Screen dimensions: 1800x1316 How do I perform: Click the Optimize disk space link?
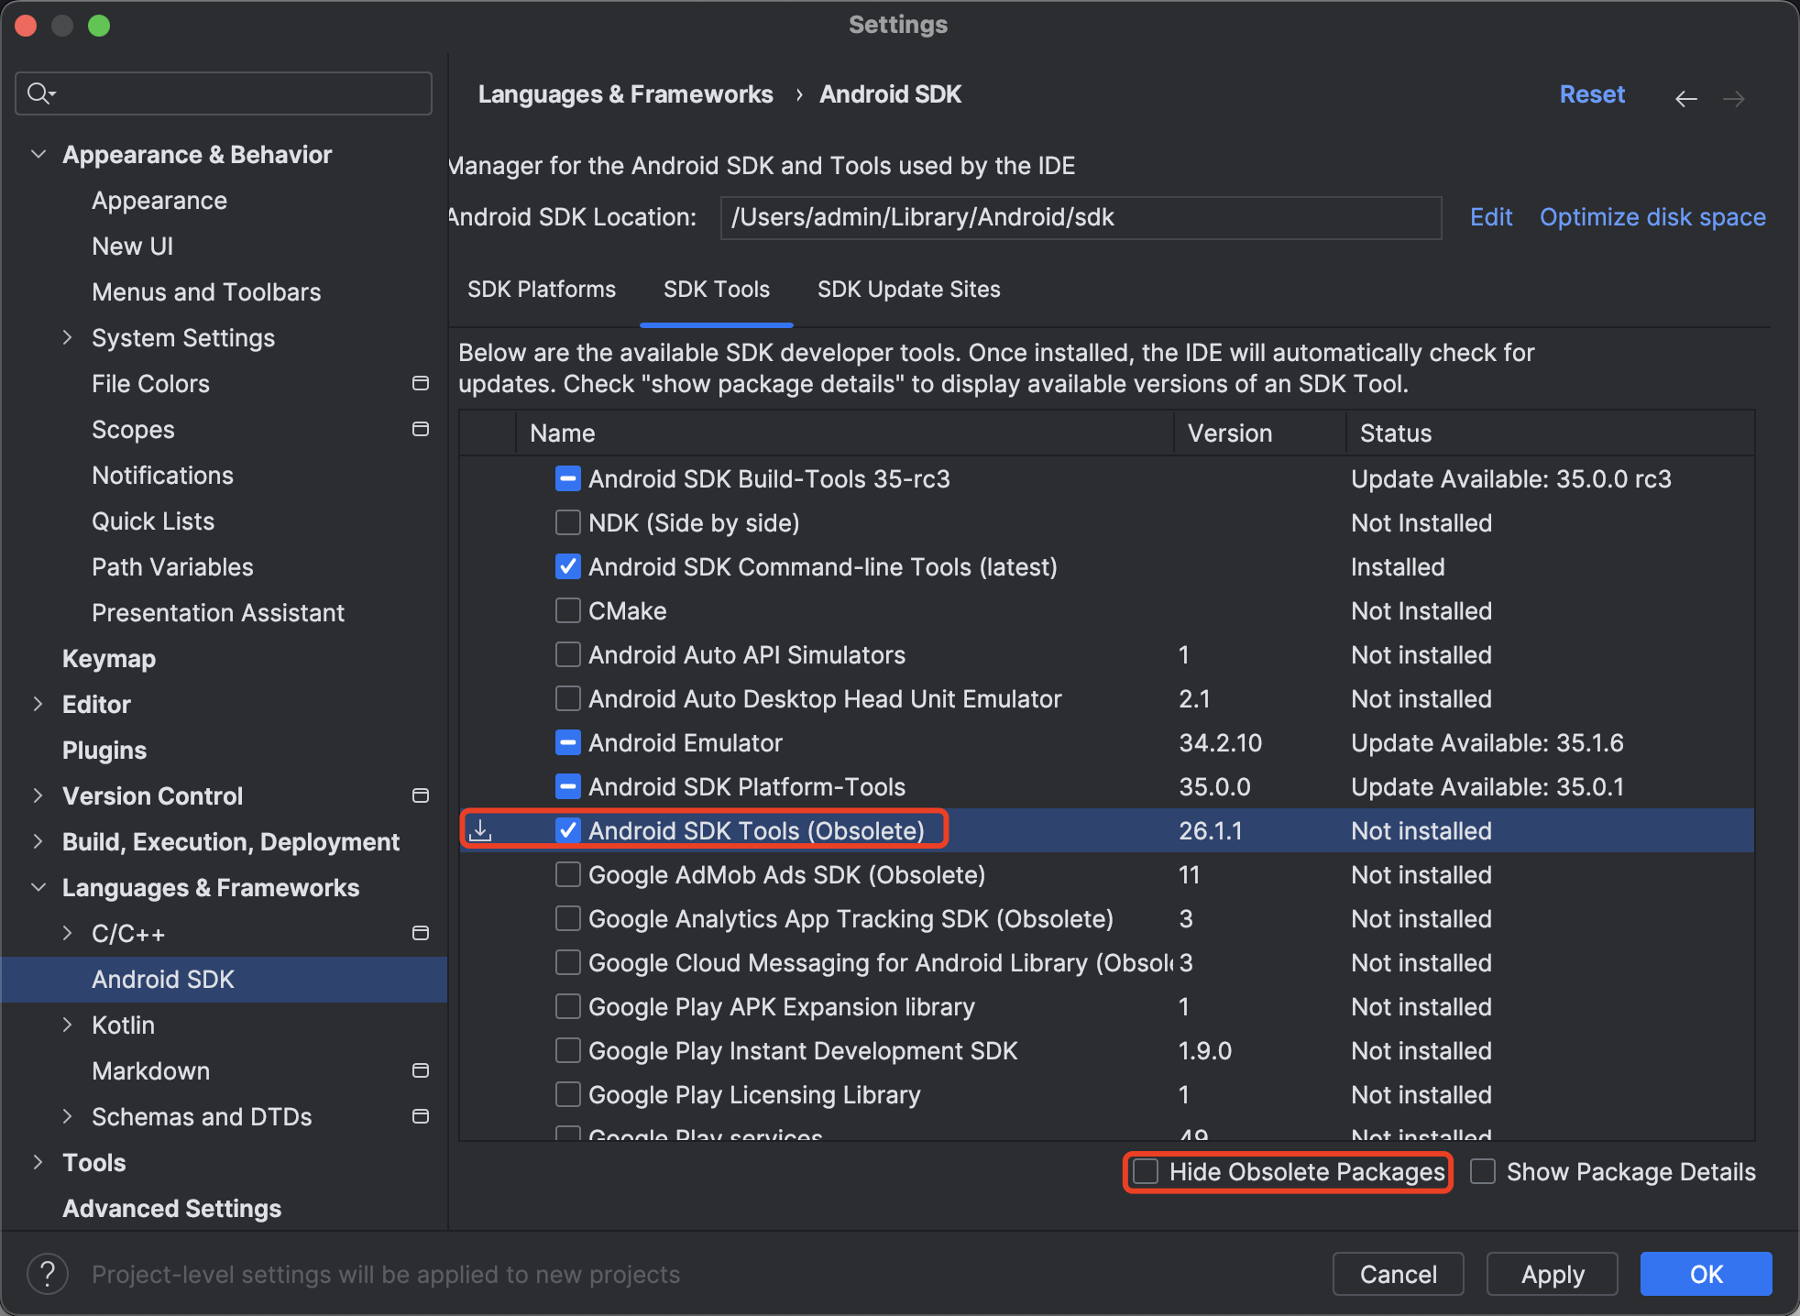point(1652,217)
